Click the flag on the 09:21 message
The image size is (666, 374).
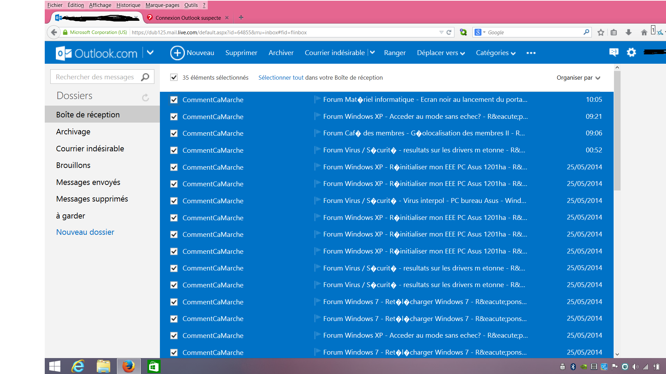tap(317, 116)
